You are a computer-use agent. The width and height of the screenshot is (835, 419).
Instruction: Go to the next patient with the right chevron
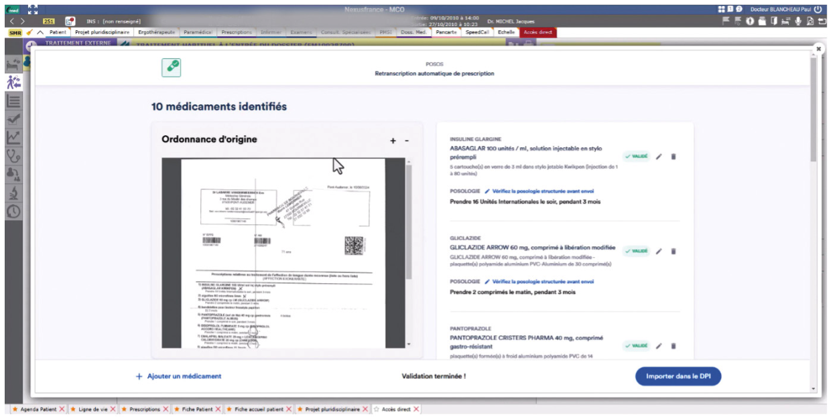coord(22,21)
